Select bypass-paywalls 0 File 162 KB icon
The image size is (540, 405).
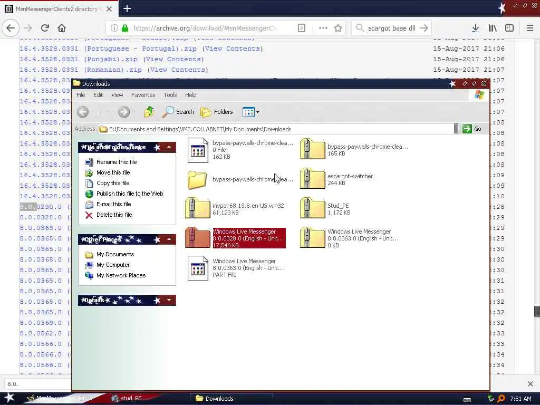point(198,150)
